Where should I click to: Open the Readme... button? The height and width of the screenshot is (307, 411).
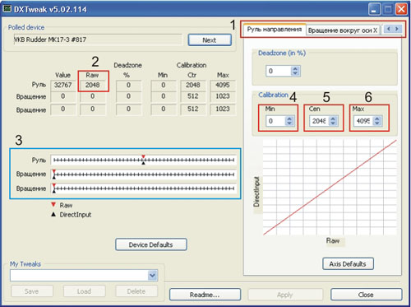(205, 295)
